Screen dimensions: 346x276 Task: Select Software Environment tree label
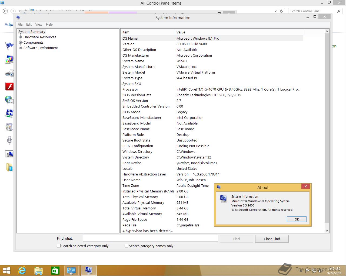click(x=41, y=48)
